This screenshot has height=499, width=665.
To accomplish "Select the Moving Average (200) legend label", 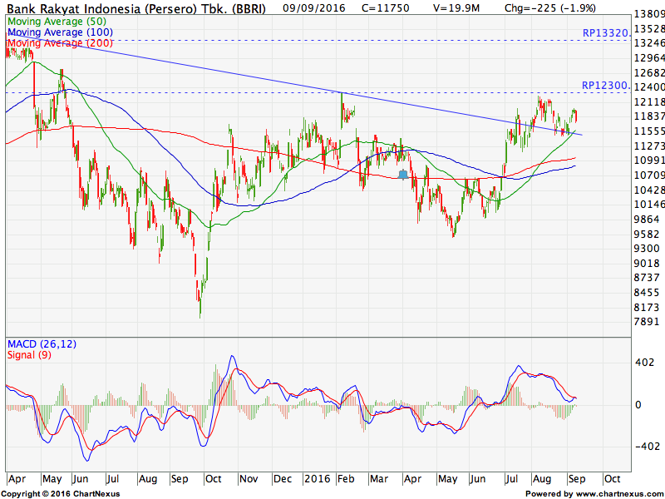I will 60,43.
